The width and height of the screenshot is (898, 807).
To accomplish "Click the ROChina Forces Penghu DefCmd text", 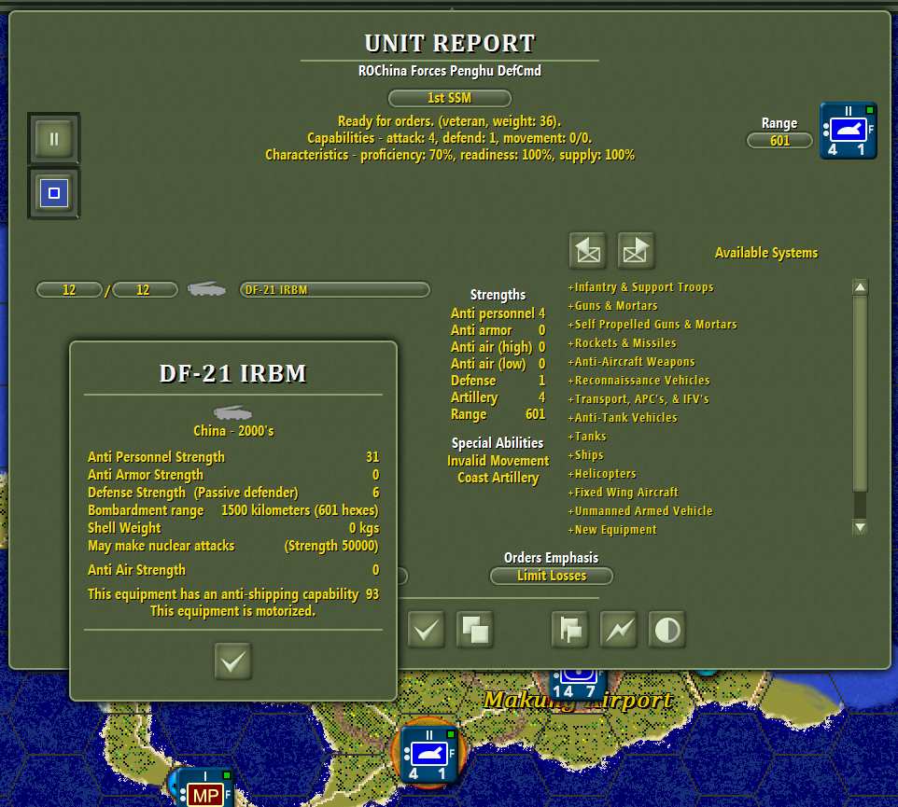I will click(x=450, y=71).
